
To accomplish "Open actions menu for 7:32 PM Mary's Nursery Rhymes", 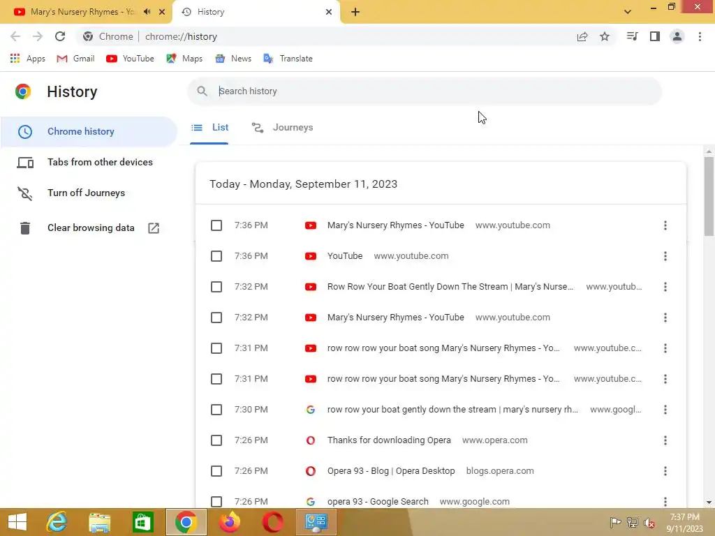I will point(665,318).
